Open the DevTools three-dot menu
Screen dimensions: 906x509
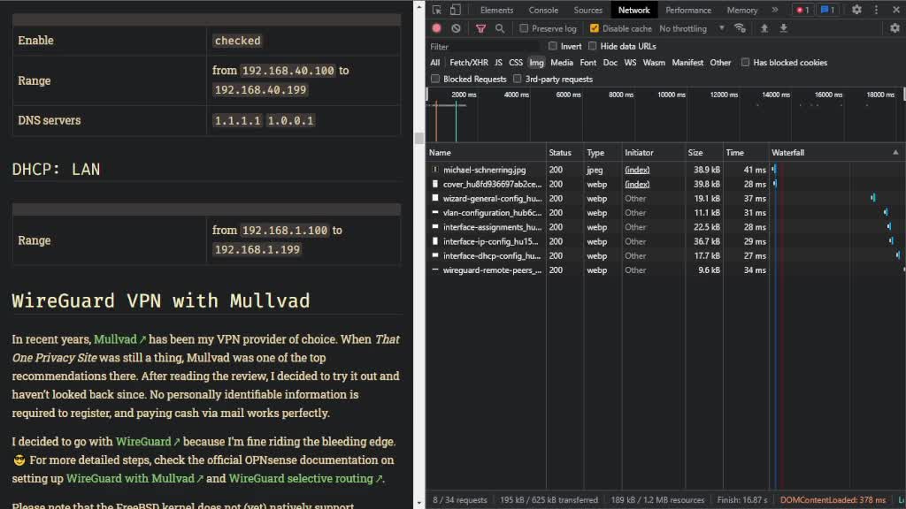(875, 10)
